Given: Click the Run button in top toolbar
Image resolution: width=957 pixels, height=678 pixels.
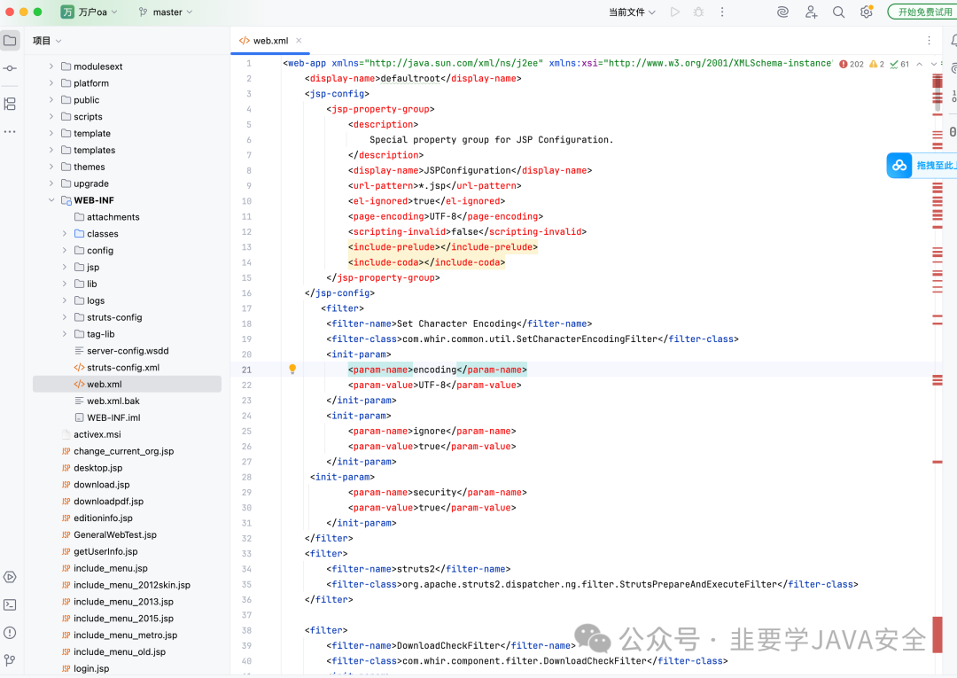Looking at the screenshot, I should 675,12.
